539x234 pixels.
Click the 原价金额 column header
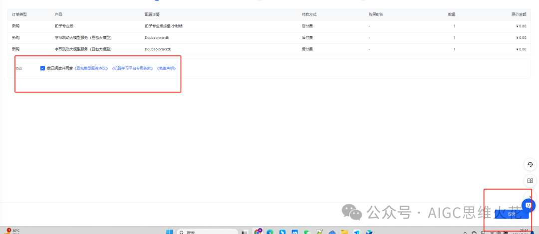pos(519,14)
